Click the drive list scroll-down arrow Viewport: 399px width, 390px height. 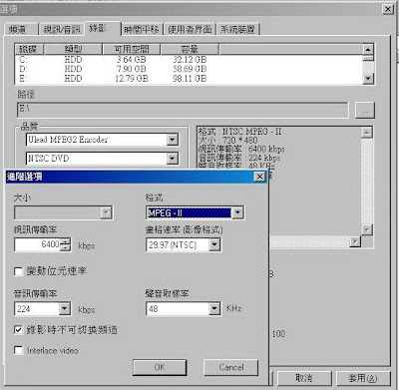[368, 79]
